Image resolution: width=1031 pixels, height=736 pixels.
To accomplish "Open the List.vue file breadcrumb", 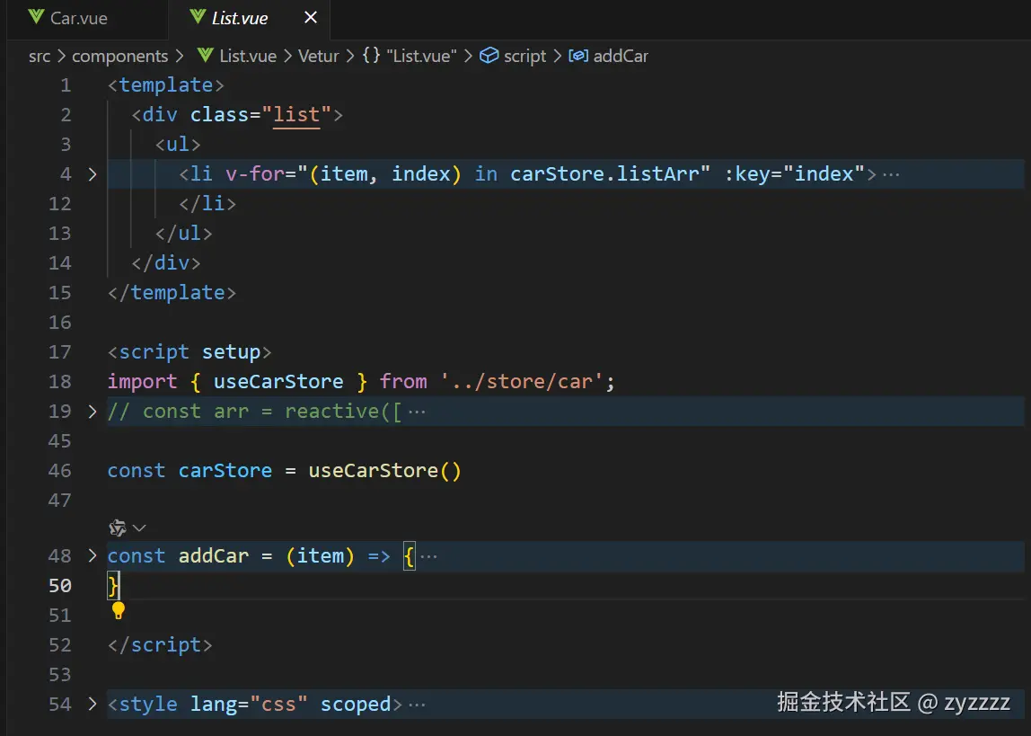I will tap(247, 56).
